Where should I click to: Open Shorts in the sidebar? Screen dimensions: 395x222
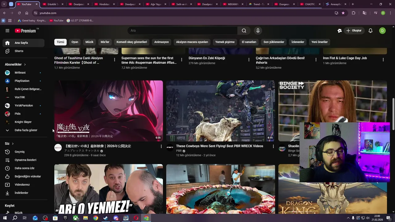23,51
